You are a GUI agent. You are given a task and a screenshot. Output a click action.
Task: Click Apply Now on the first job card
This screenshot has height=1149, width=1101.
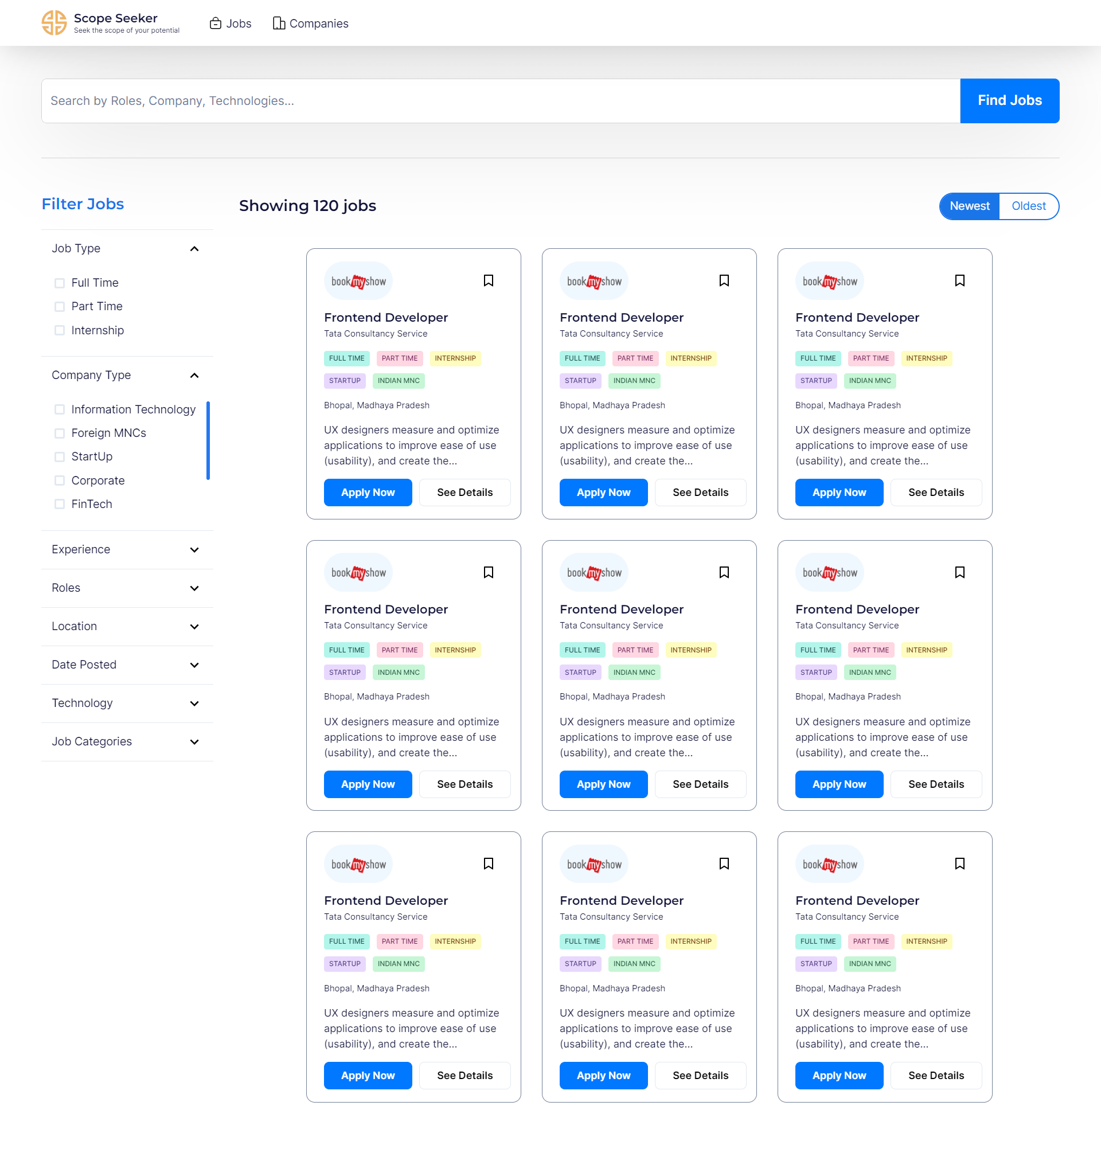(368, 493)
